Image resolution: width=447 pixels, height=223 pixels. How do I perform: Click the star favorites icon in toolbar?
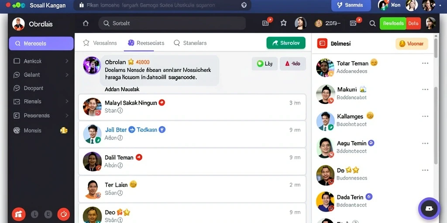(x=283, y=23)
